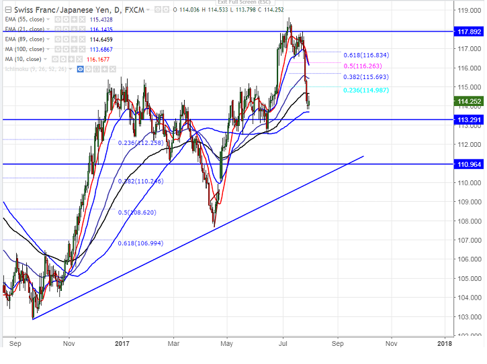The height and width of the screenshot is (364, 487).
Task: Select Fibonacci level 0.5(108.620) label
Action: [137, 213]
